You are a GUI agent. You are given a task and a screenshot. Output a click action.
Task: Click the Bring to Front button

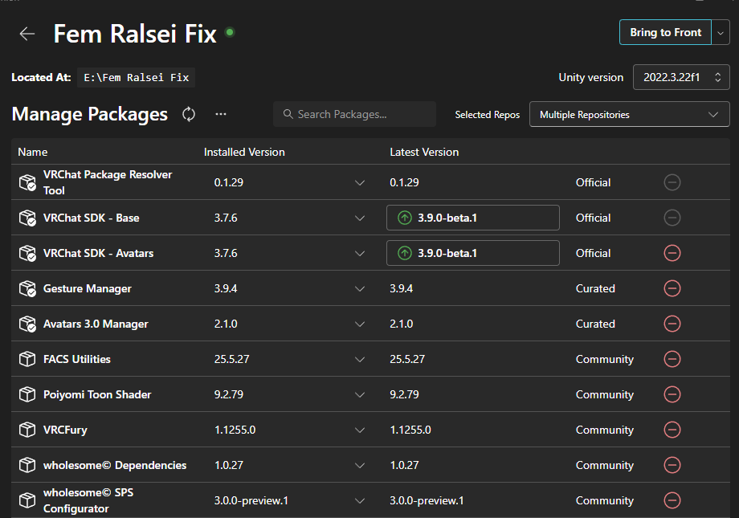coord(665,32)
